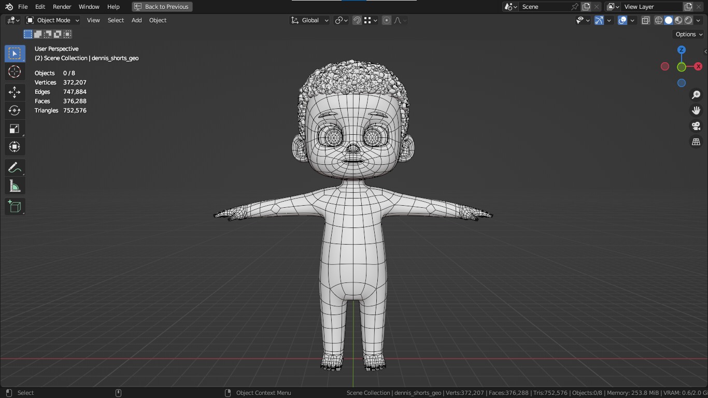Select the Select Box tool
This screenshot has height=398, width=708.
click(15, 53)
